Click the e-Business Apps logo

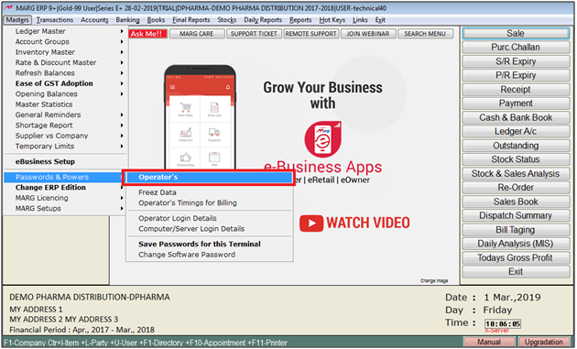pos(322,139)
